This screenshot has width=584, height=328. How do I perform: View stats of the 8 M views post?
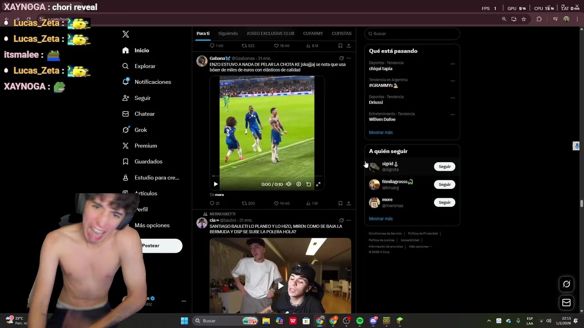click(x=312, y=46)
